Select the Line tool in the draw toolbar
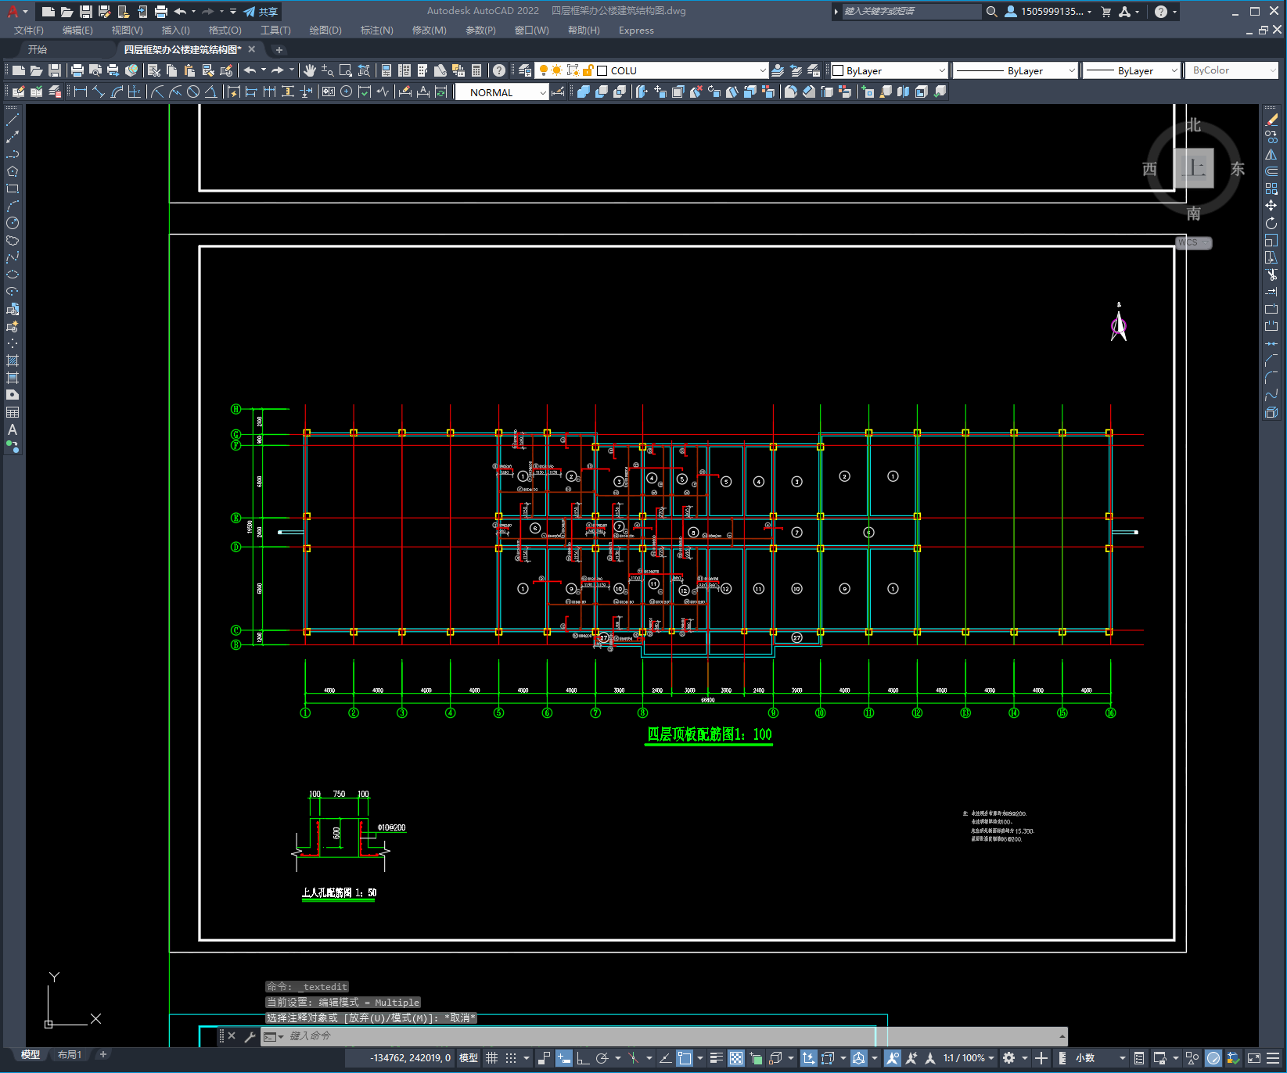Image resolution: width=1287 pixels, height=1073 pixels. [13, 120]
